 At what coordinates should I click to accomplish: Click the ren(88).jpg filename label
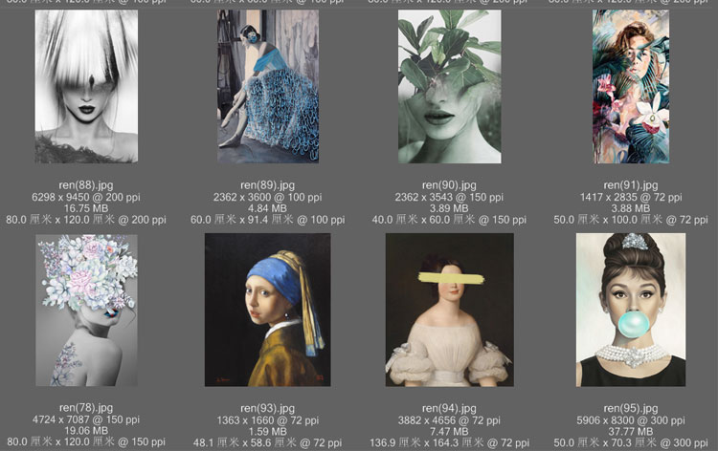coord(85,185)
